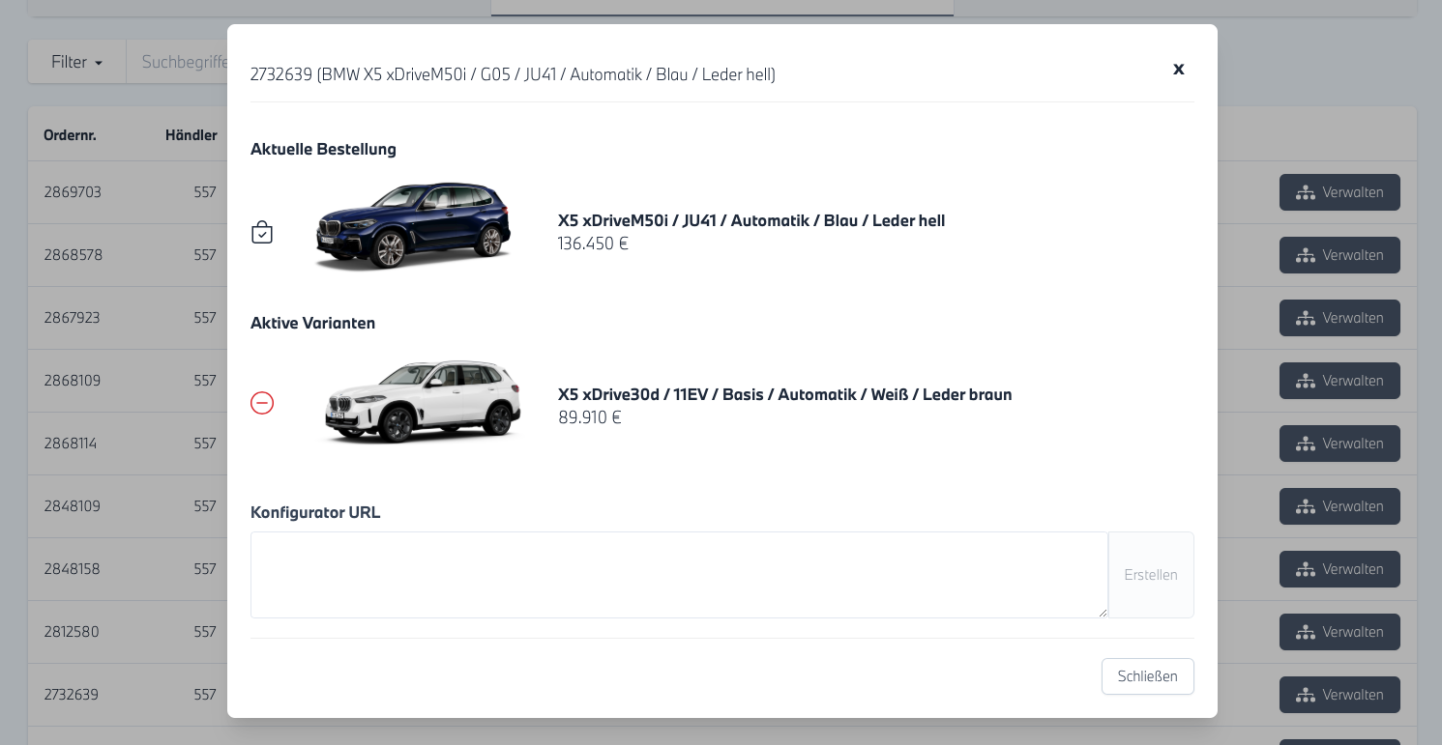Click the Schließen button

1147,676
